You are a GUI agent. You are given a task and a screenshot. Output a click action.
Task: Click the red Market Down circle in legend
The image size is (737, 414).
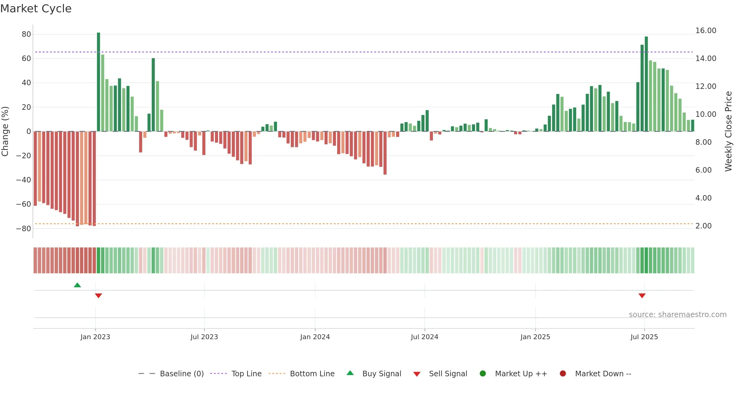point(563,374)
